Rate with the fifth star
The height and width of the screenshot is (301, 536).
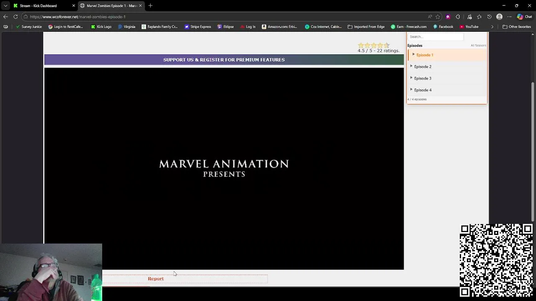(387, 45)
